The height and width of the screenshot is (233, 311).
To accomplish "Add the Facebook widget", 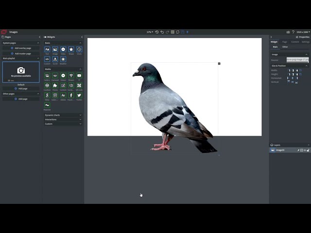I will (71, 95).
